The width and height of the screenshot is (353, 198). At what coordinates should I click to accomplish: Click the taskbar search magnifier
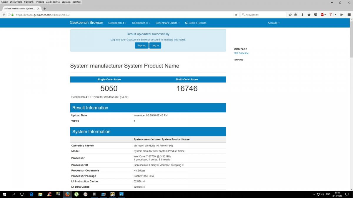[x=13, y=194]
